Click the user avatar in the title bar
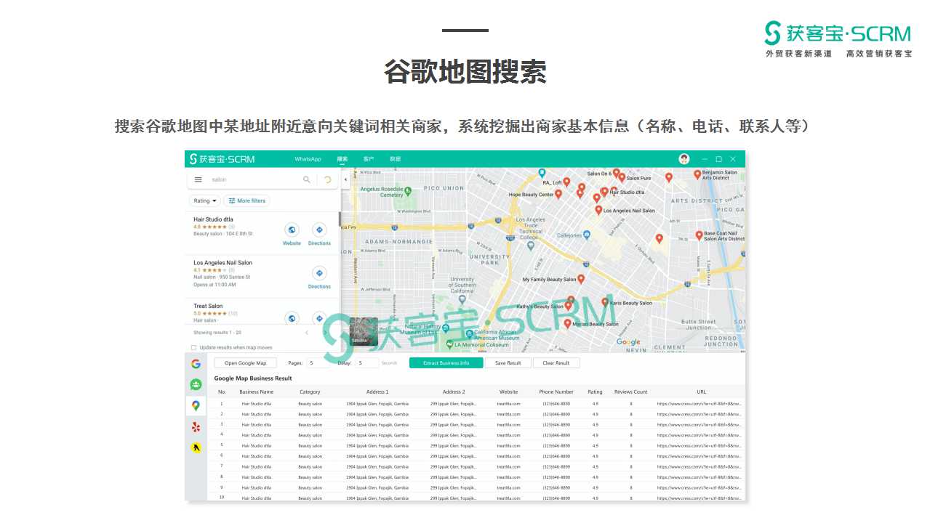930x523 pixels. point(684,159)
